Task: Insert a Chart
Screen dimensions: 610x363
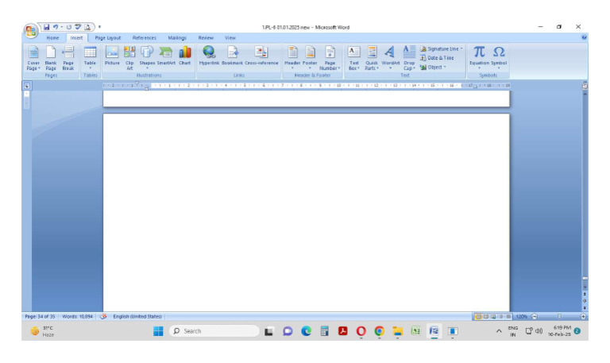Action: pos(185,56)
